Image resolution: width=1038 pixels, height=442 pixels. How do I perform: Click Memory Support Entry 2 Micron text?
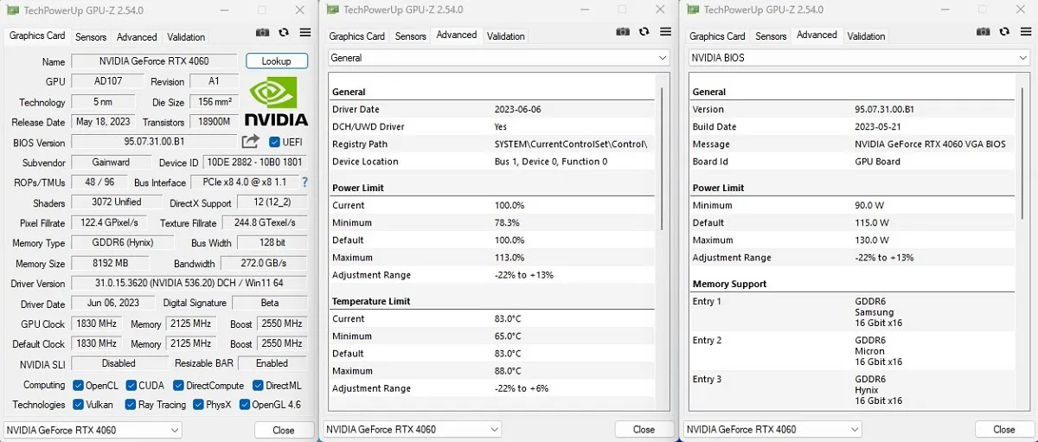tap(870, 351)
